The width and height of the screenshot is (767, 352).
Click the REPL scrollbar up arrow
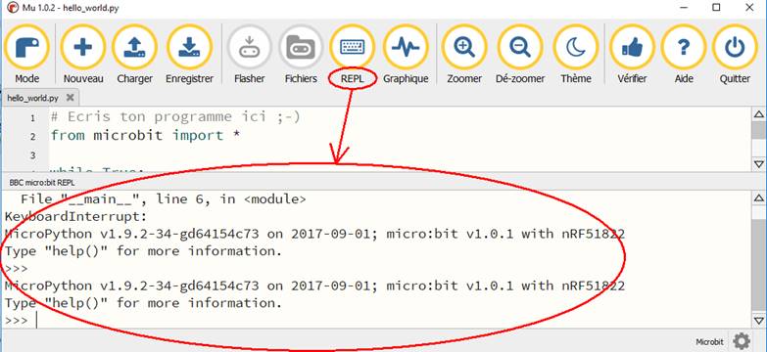pyautogui.click(x=759, y=198)
